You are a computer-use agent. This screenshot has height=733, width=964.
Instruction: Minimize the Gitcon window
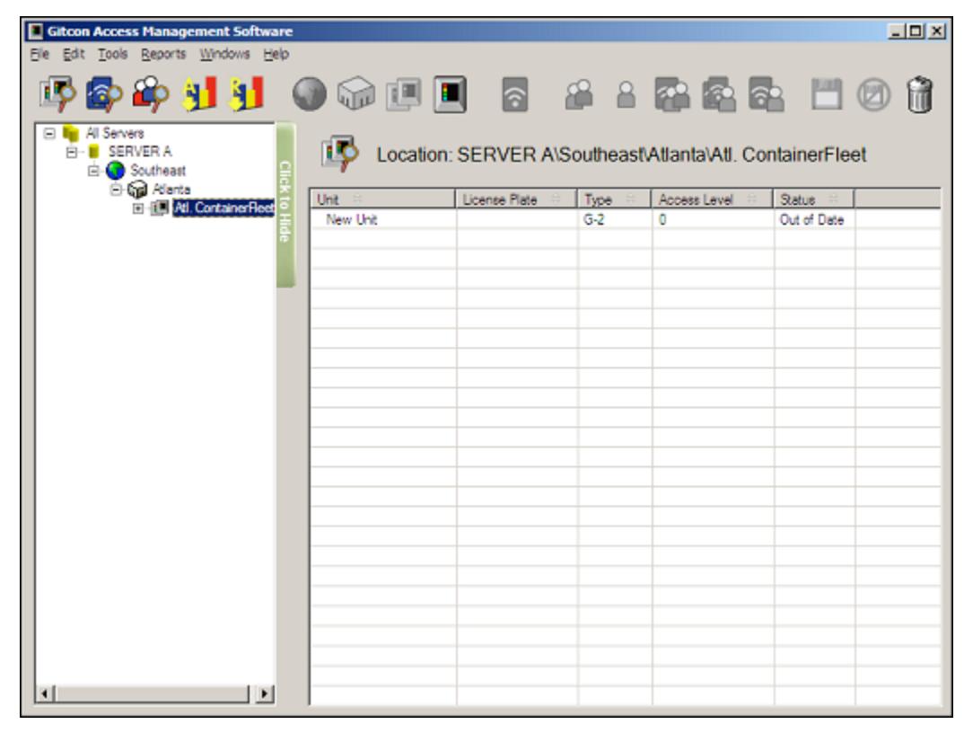click(897, 31)
